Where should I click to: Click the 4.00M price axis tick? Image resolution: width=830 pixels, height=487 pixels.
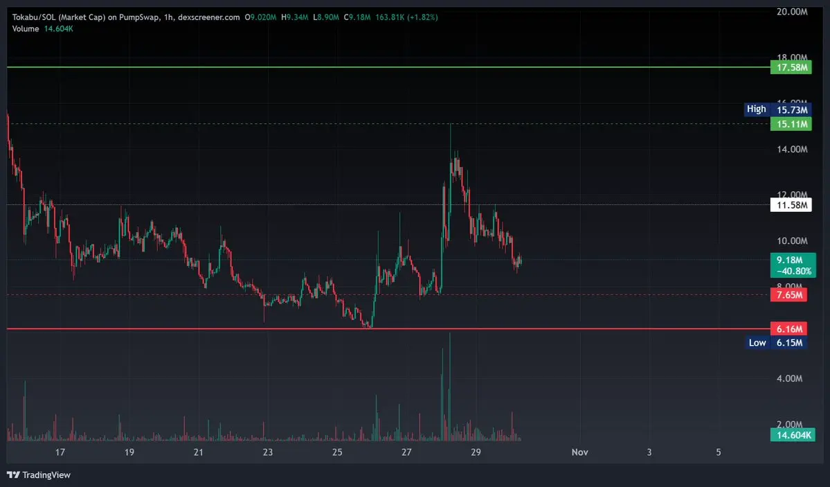coord(789,378)
